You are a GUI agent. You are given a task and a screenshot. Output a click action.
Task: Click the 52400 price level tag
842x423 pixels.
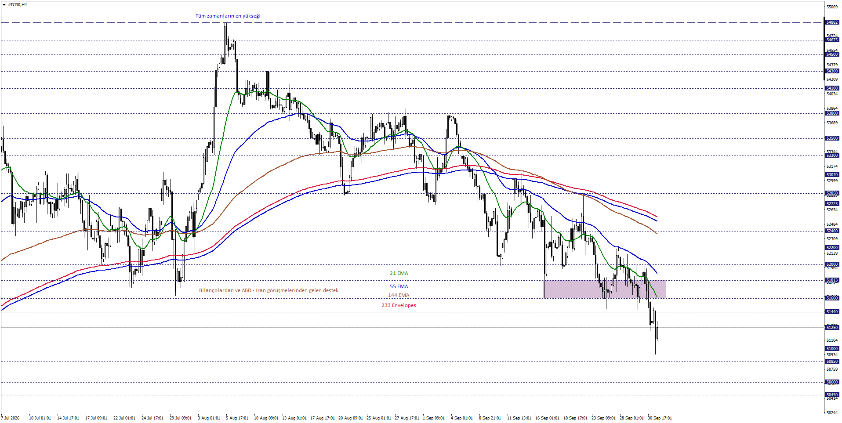point(832,231)
